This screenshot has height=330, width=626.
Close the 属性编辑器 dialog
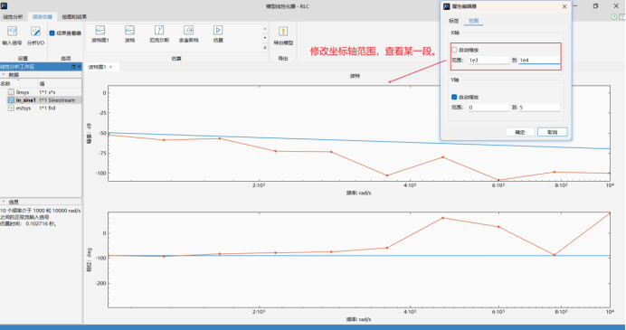coord(564,6)
